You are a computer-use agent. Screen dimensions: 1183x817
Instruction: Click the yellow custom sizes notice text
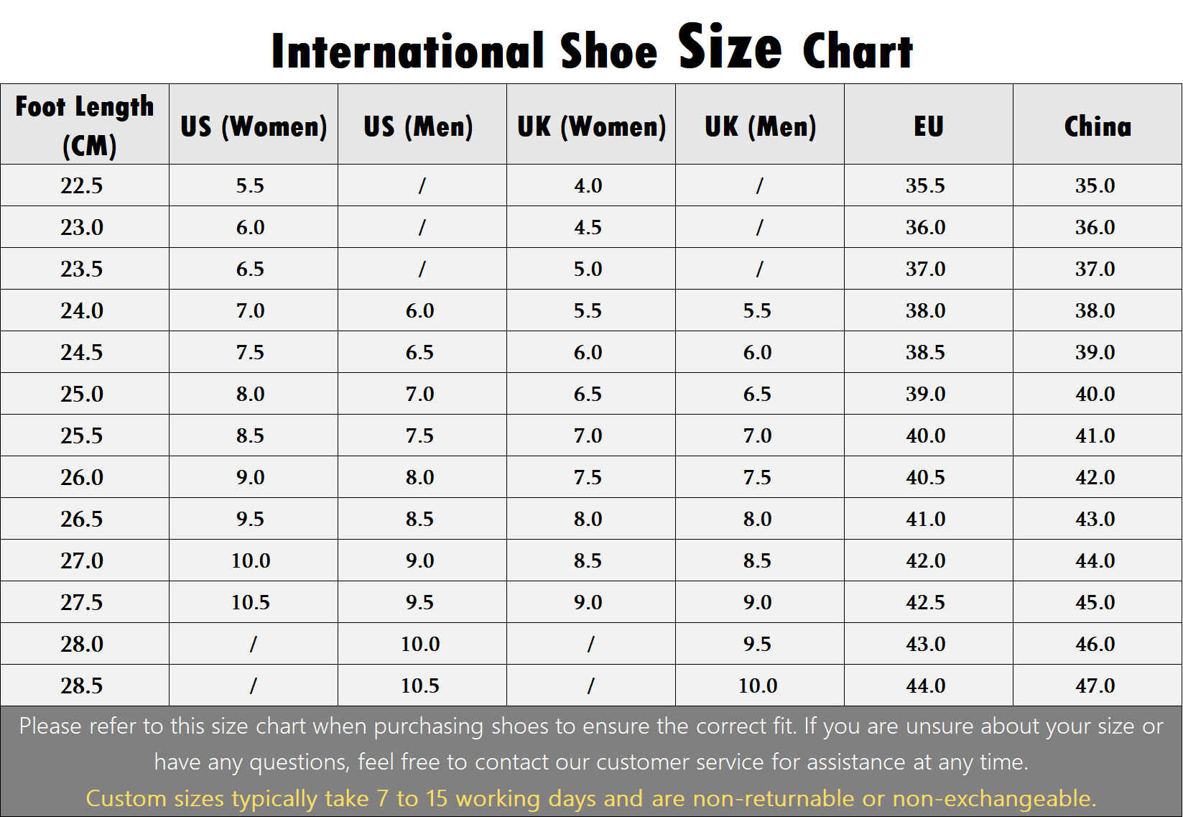(x=591, y=798)
